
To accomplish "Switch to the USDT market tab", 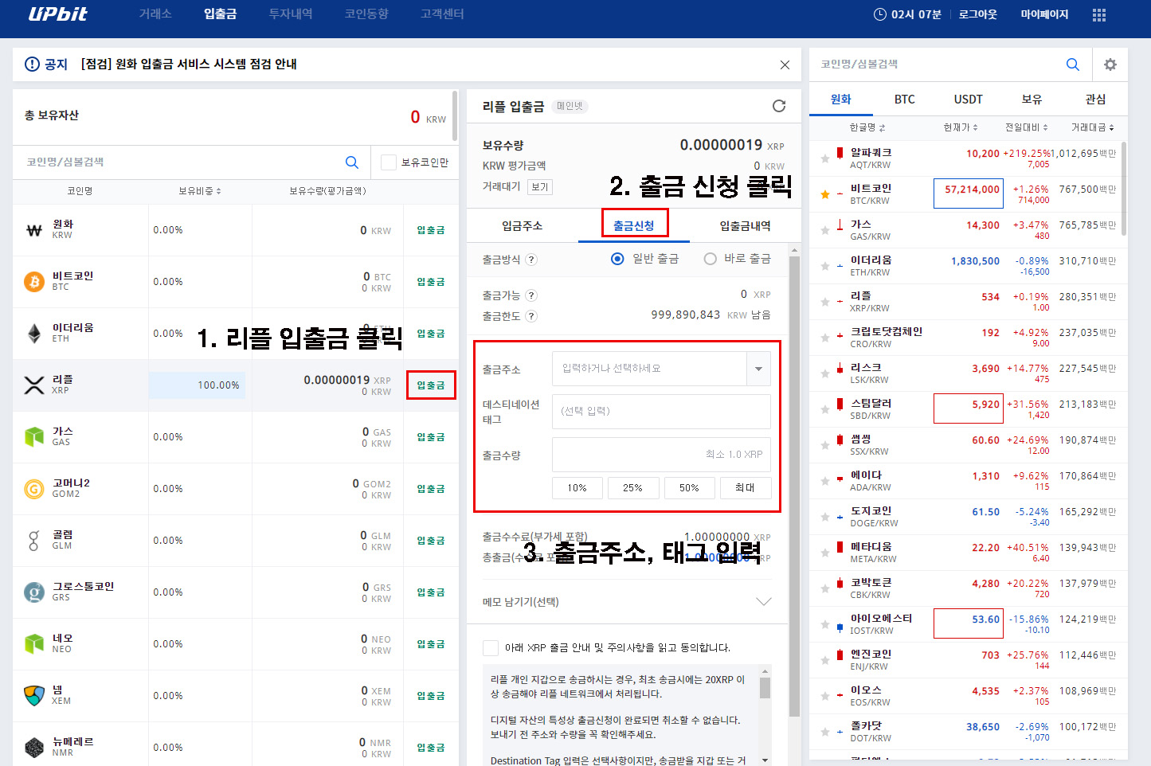I will tap(969, 100).
